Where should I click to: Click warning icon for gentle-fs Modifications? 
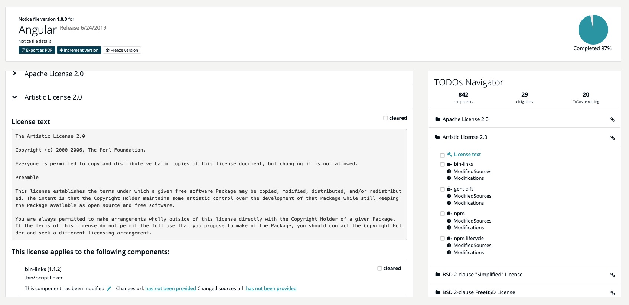(449, 203)
